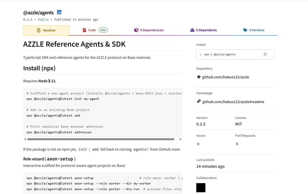Open the Readme tab
The image size is (308, 194).
point(46,30)
